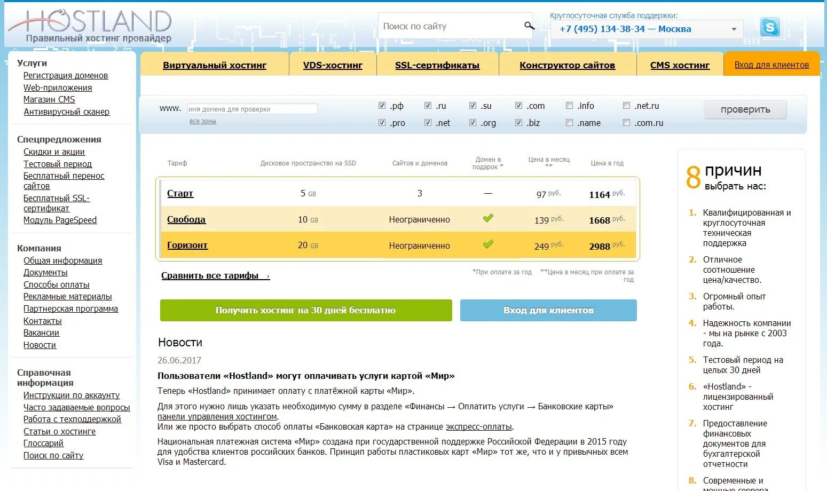Click Получить хостинг на 30 дней бесплатно

click(306, 310)
